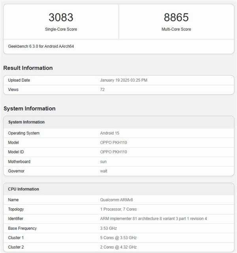Viewport: 237px width, 253px height.
Task: Select the Single-Core Score label
Action: (x=61, y=29)
